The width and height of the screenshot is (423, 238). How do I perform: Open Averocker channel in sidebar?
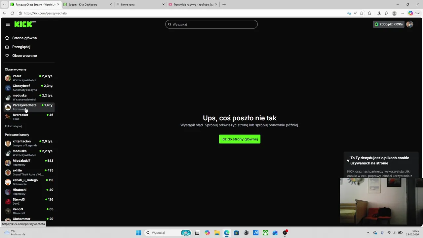point(29,117)
